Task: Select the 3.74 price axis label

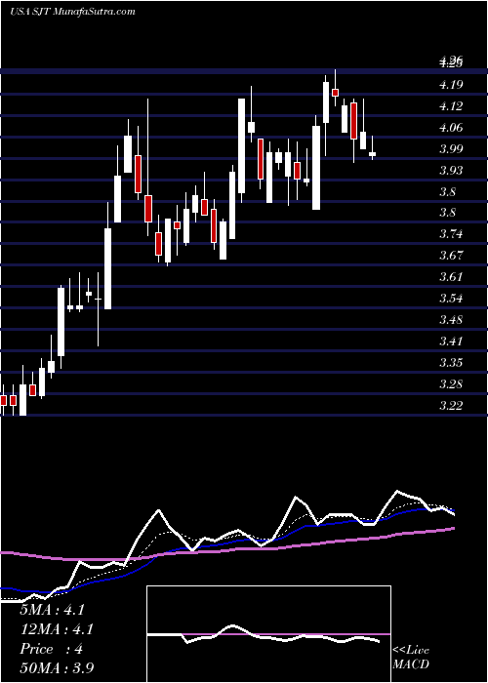Action: (x=451, y=234)
